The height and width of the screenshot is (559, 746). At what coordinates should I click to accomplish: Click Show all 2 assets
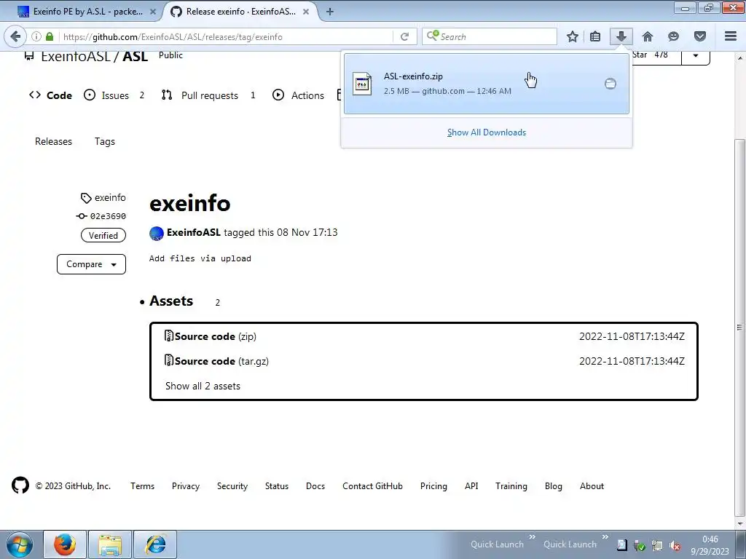203,386
